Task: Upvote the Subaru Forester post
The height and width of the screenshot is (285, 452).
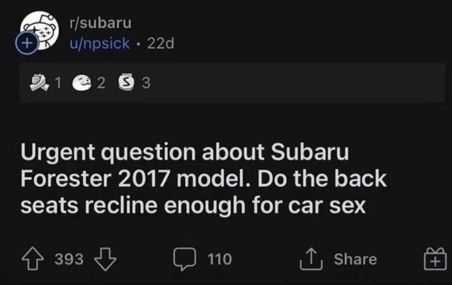Action: tap(35, 259)
